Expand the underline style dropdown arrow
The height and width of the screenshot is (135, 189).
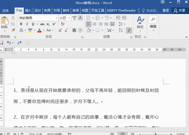pyautogui.click(x=38, y=24)
